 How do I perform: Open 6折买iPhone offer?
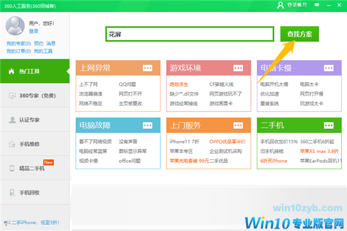point(274,161)
